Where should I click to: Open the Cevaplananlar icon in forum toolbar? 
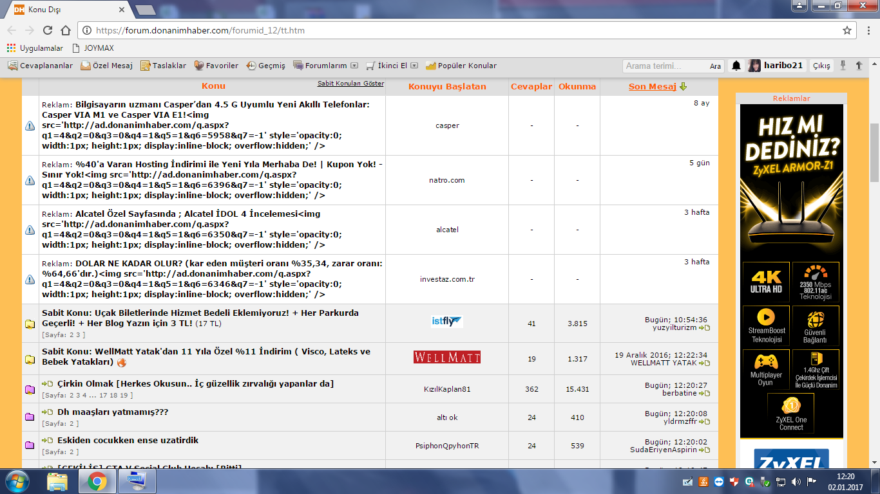[12, 66]
